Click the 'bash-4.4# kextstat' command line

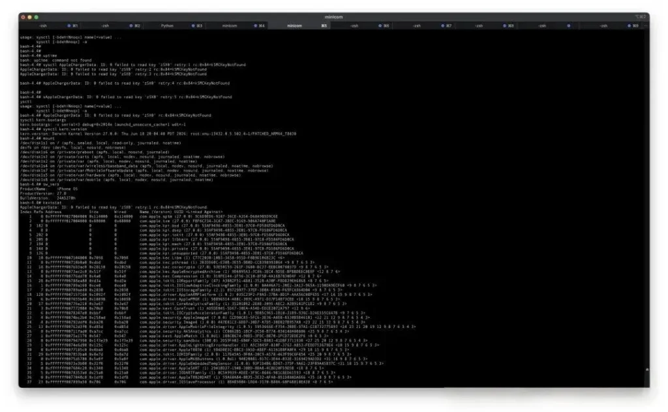pyautogui.click(x=40, y=203)
